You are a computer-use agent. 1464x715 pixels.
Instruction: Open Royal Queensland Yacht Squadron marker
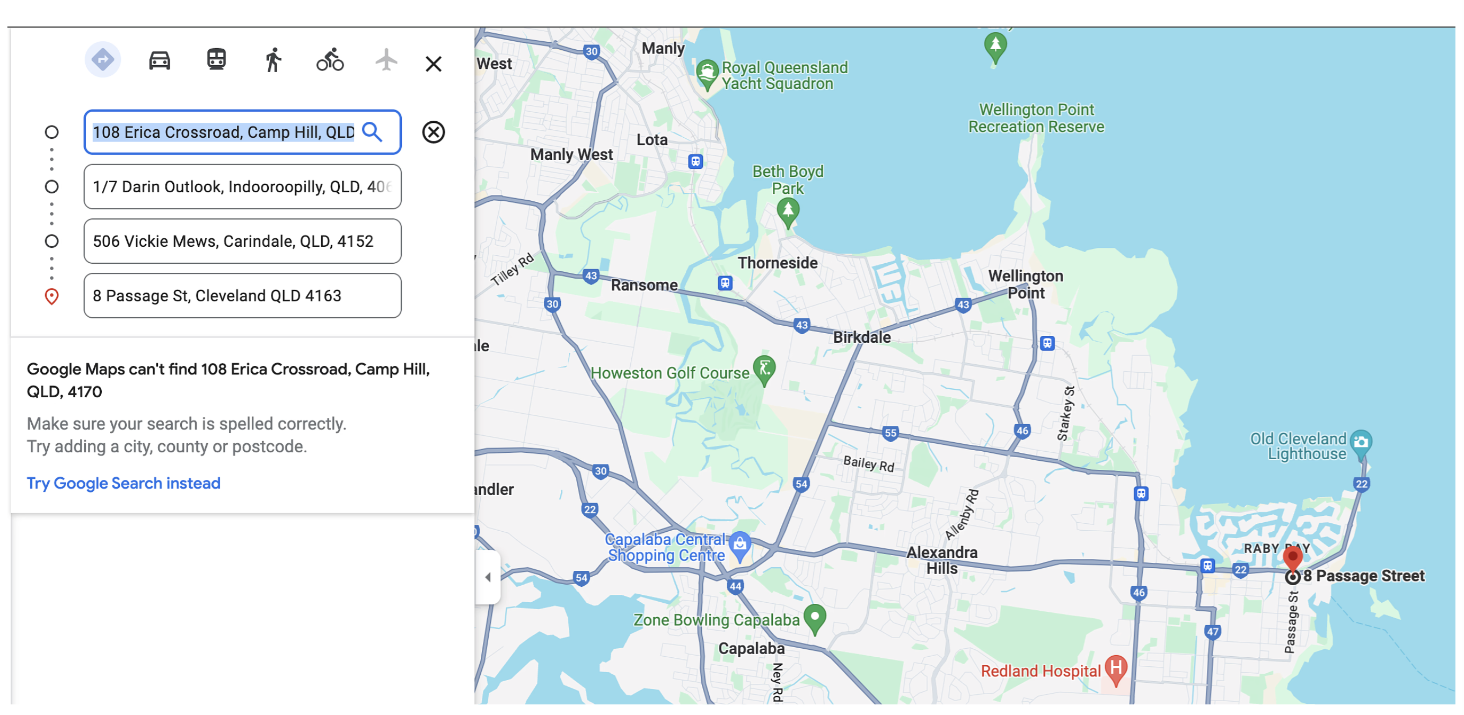tap(707, 74)
